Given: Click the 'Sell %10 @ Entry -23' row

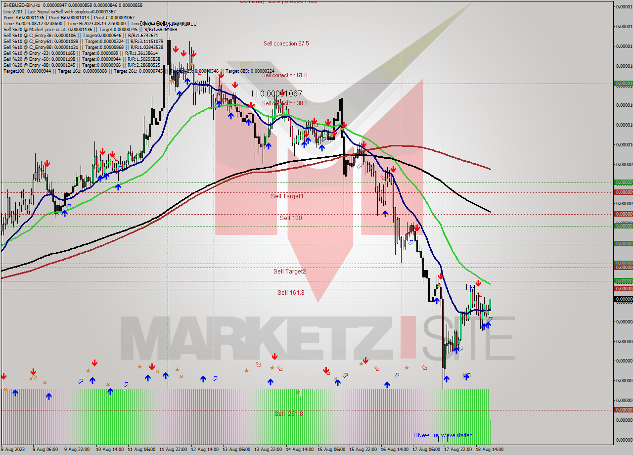Looking at the screenshot, I should pyautogui.click(x=81, y=53).
